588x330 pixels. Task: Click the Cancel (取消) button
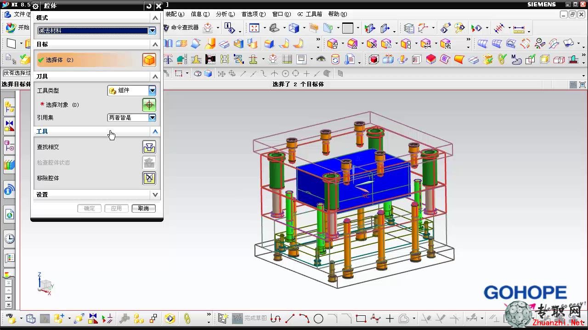tap(143, 209)
